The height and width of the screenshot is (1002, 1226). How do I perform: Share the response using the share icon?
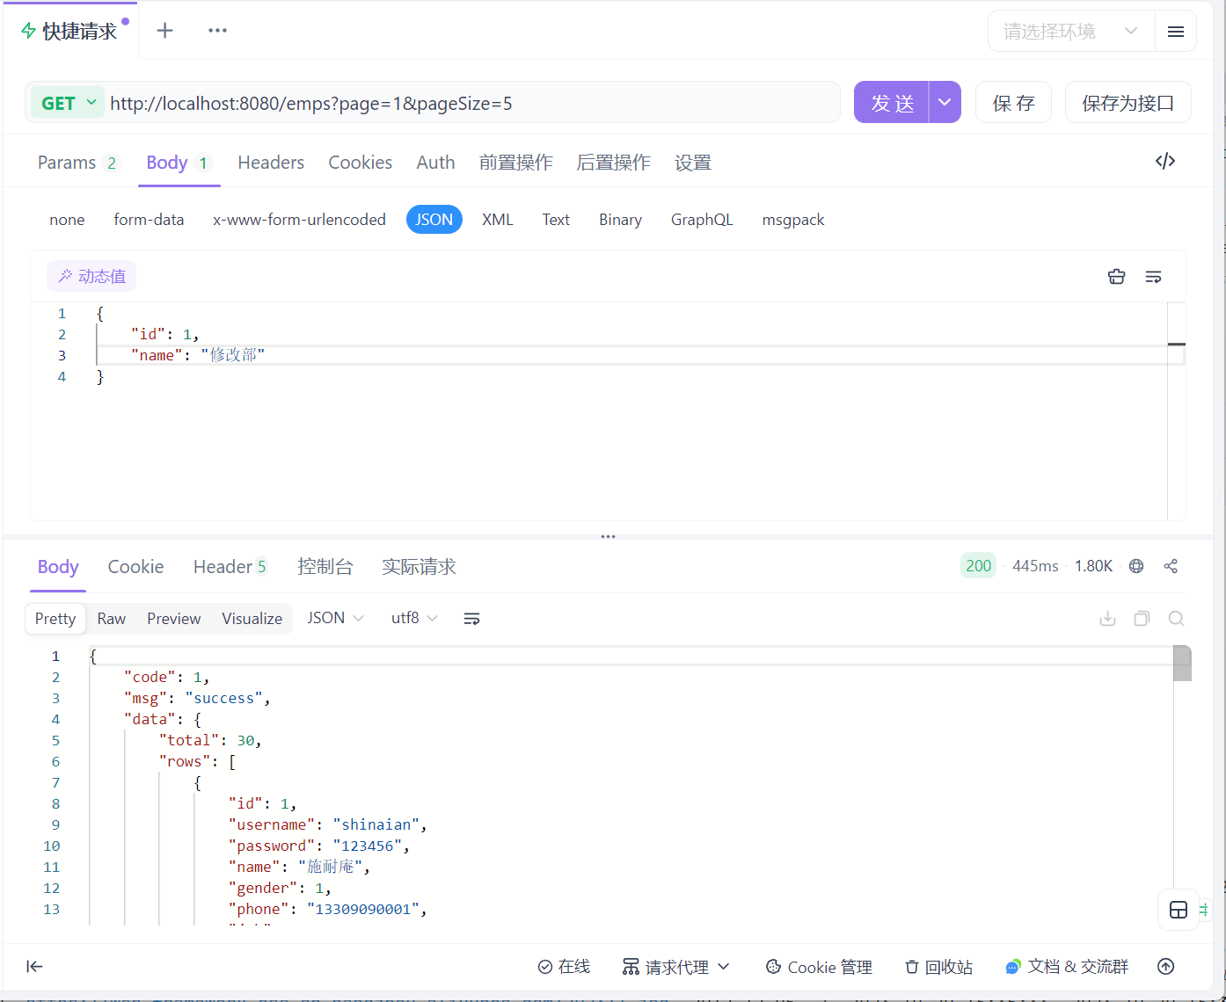click(1171, 566)
